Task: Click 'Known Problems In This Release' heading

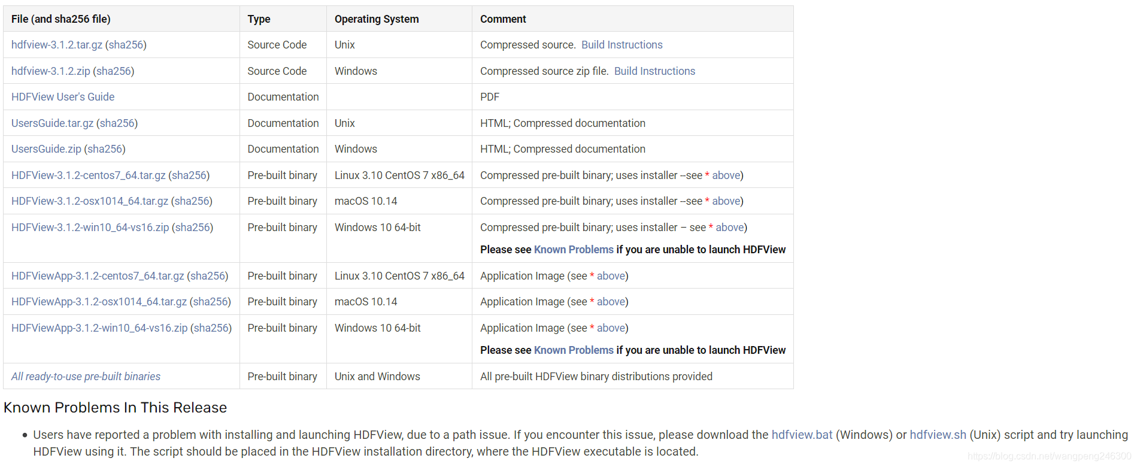Action: coord(115,408)
